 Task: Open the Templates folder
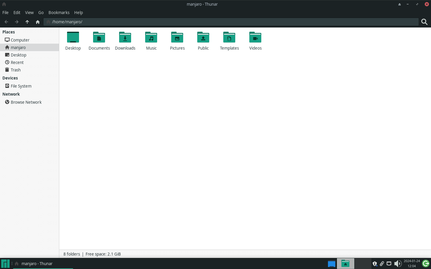[229, 40]
